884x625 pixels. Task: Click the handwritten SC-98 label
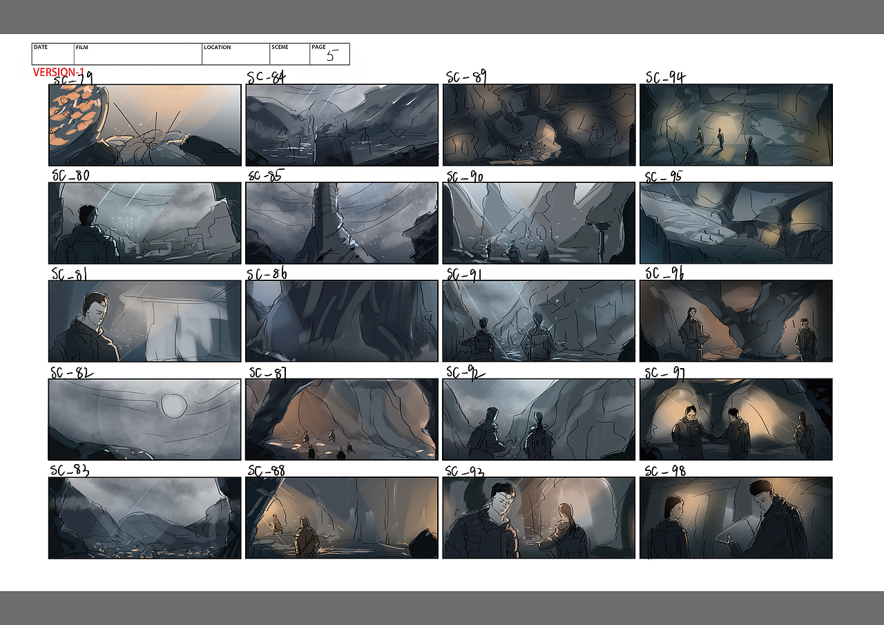[664, 471]
